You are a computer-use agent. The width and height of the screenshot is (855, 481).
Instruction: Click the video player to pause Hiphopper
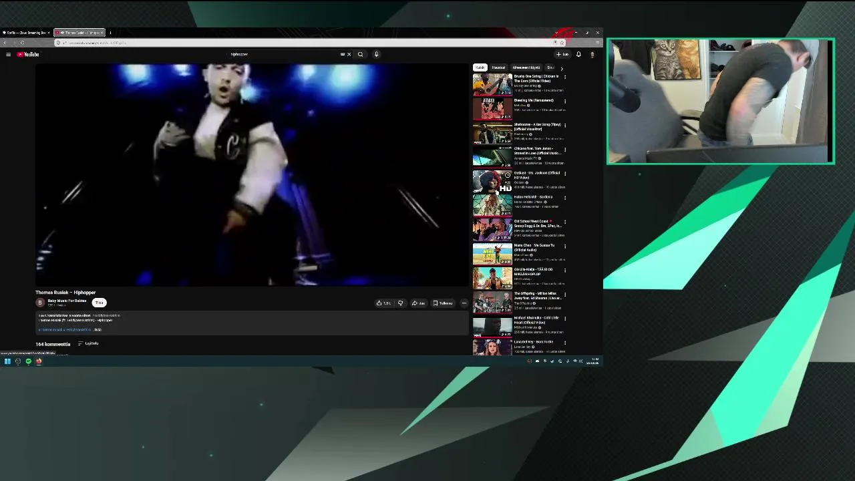(252, 175)
